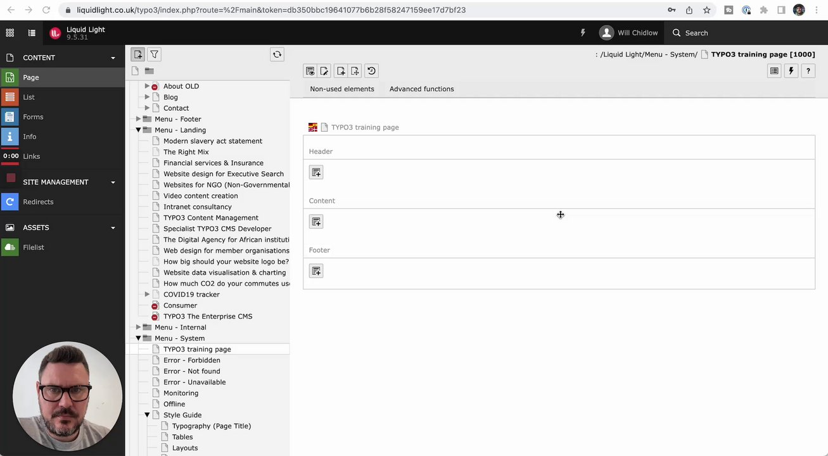Open the Chrome three-dot menu
Screen dimensions: 828x456
click(x=817, y=10)
